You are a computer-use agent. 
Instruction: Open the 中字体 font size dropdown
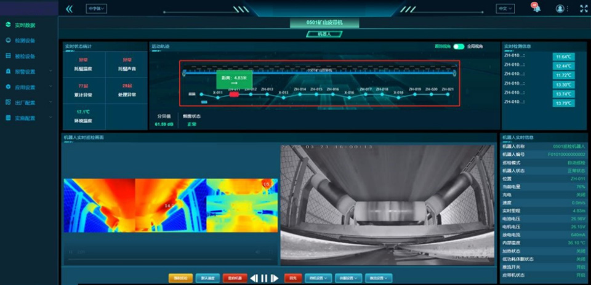pos(96,9)
